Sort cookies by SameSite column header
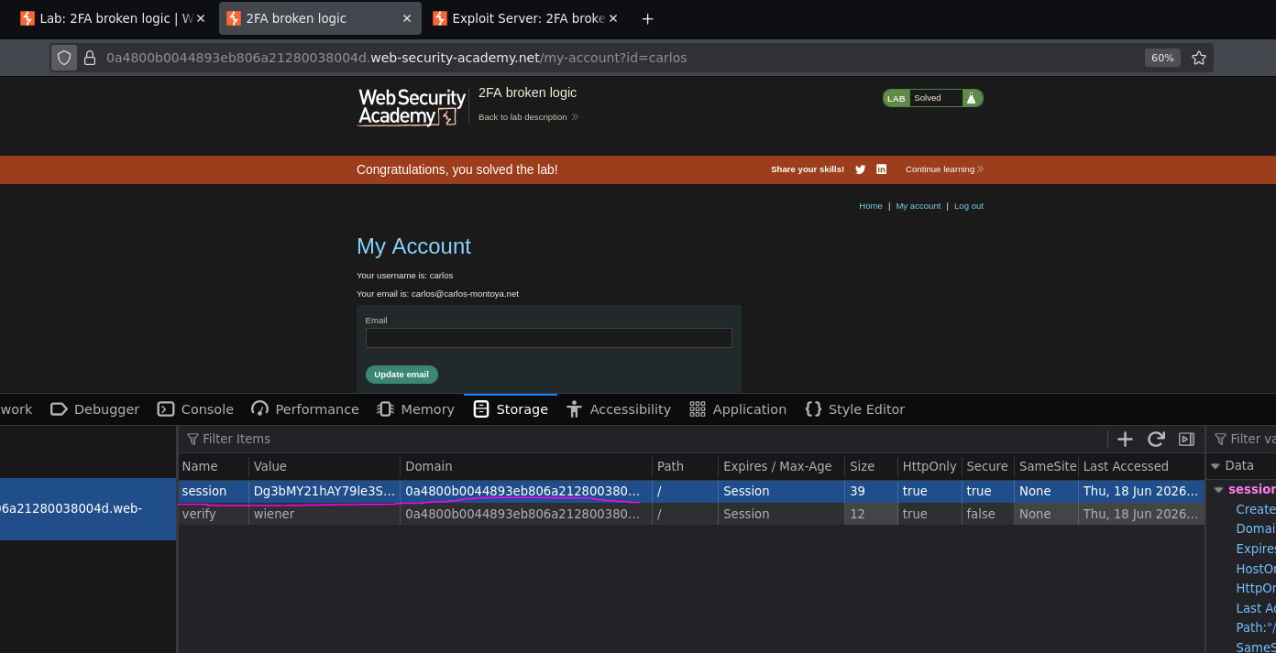 1046,466
